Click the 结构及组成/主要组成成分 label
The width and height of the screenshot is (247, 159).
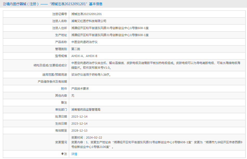click(50, 65)
